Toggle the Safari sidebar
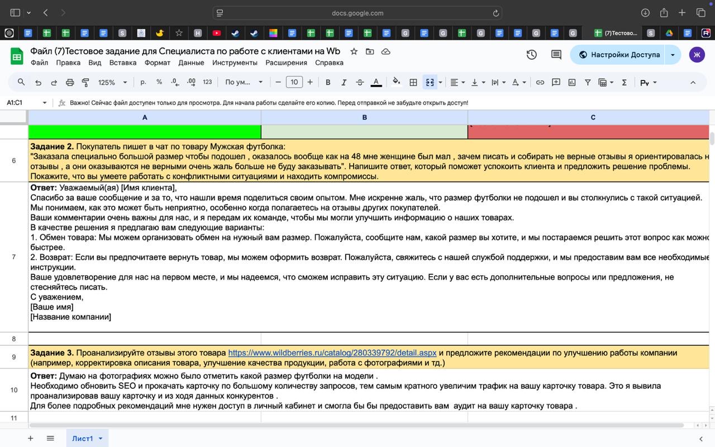The image size is (715, 447). [x=15, y=13]
